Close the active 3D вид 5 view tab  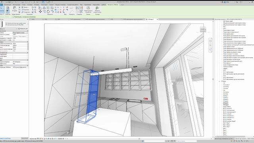coord(157,19)
